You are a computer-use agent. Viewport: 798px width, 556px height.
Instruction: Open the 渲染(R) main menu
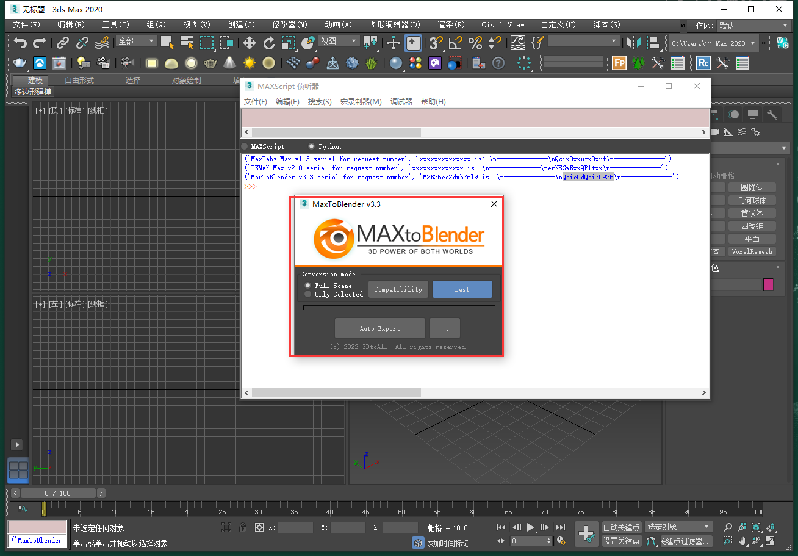click(451, 25)
